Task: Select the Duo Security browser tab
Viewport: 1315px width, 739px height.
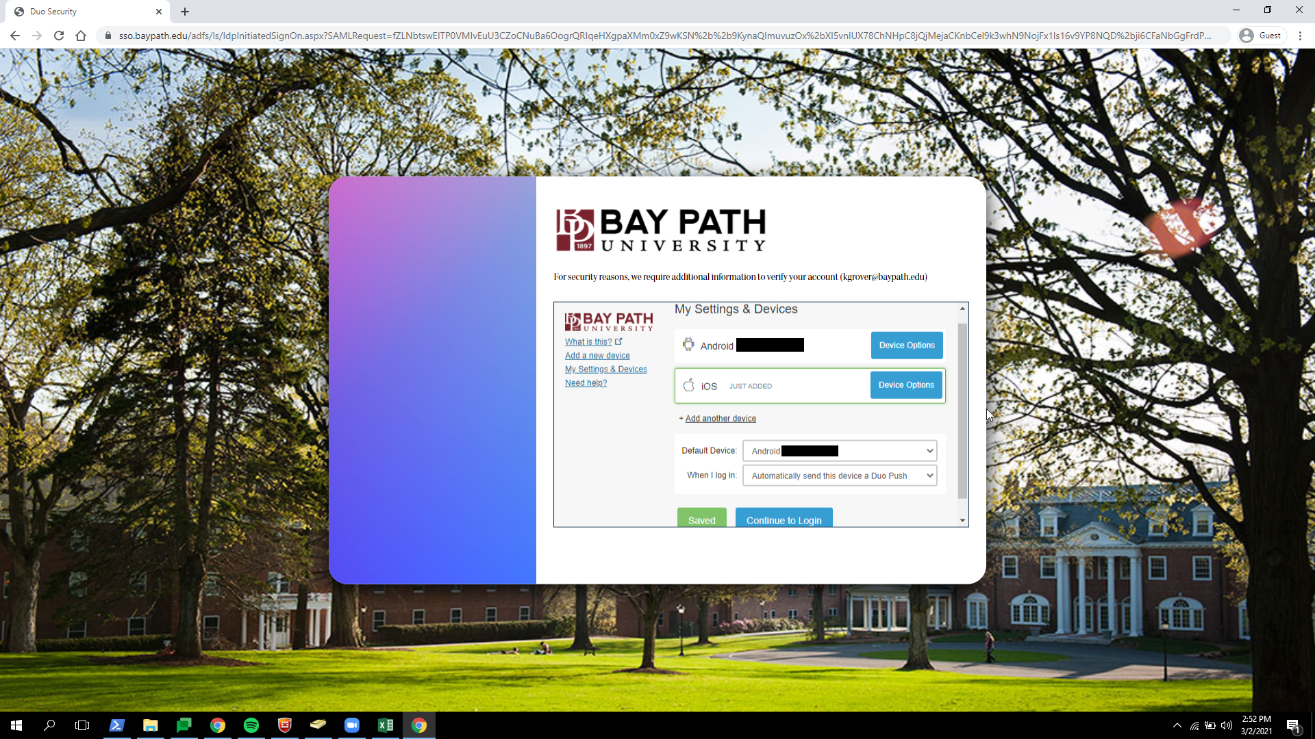Action: coord(82,12)
